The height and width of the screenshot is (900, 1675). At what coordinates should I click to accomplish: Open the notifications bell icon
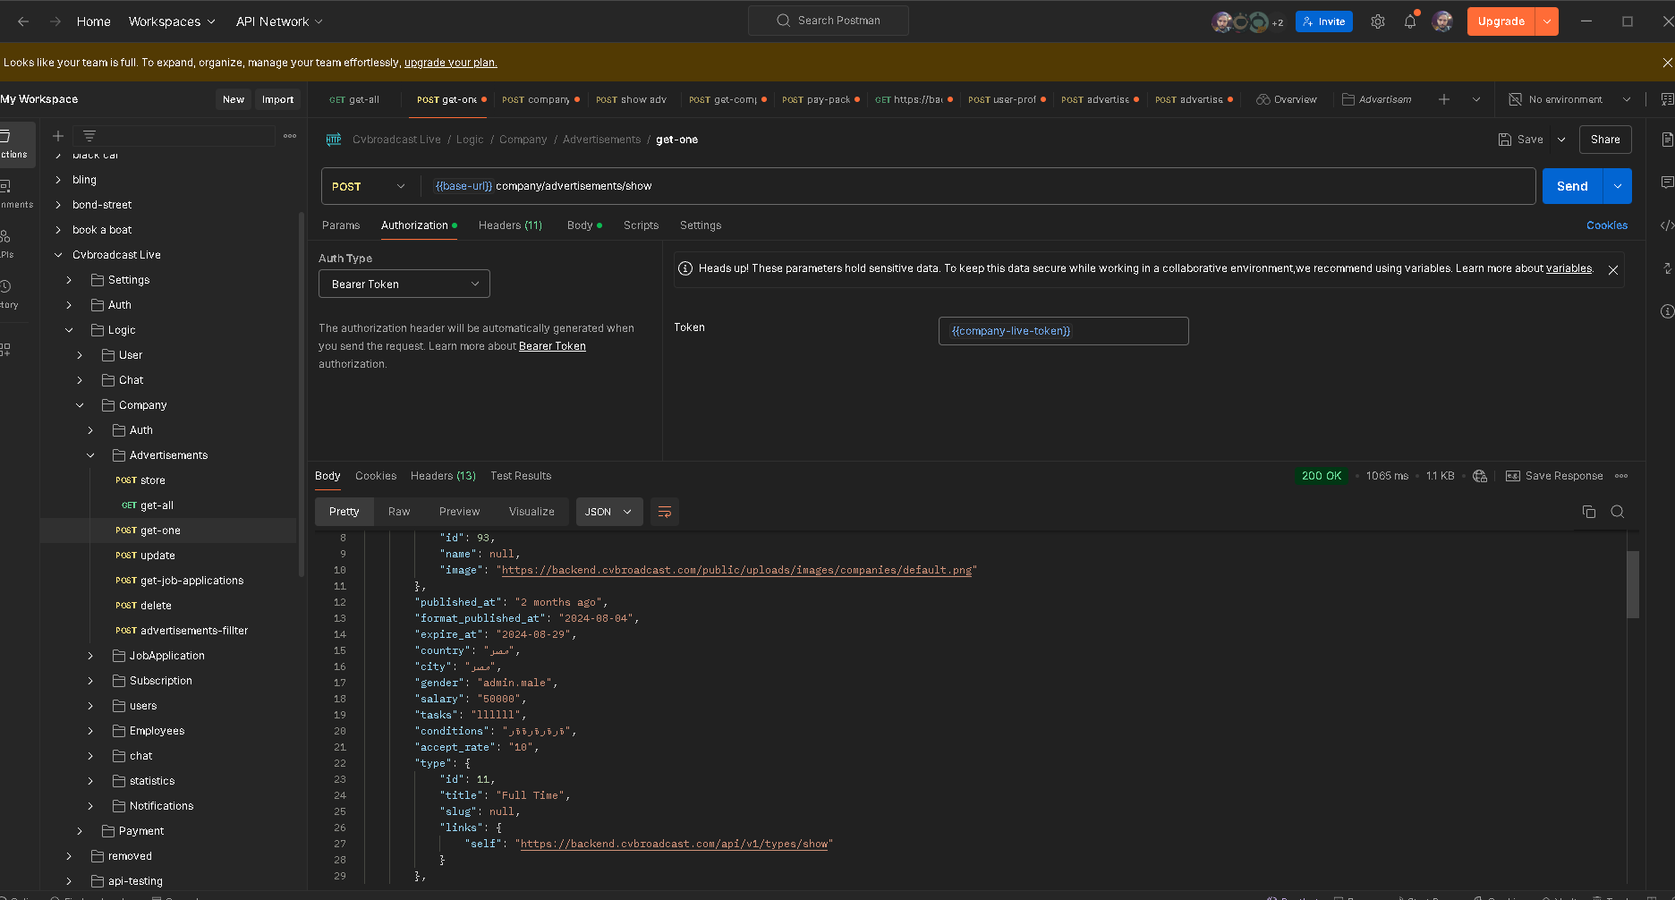coord(1410,21)
